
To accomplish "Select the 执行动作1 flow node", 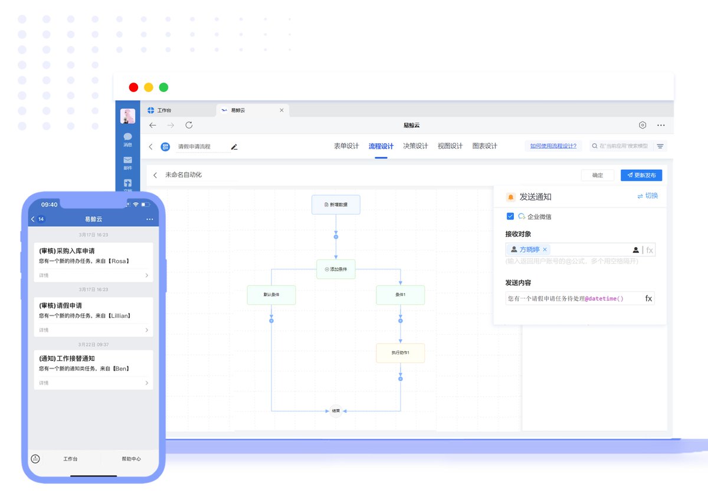I will 401,353.
